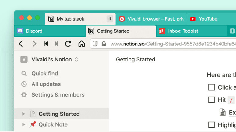Open the shield tracker blocker icon

click(95, 44)
